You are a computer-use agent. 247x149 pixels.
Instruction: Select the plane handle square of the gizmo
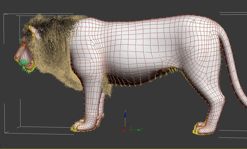tap(128, 126)
